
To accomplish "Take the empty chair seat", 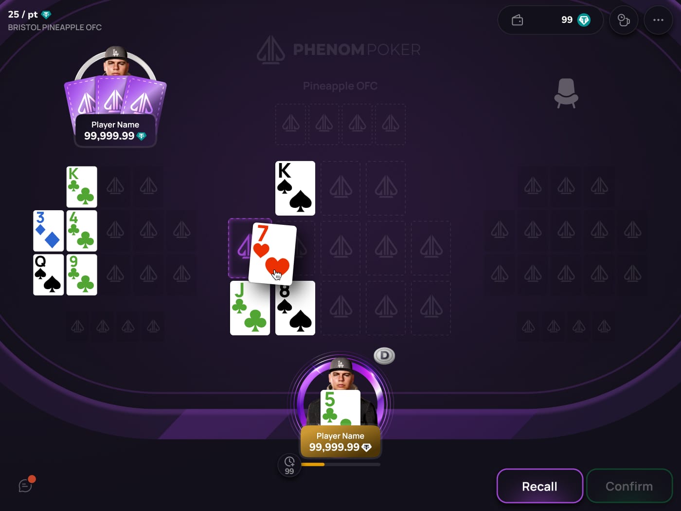I will [566, 93].
